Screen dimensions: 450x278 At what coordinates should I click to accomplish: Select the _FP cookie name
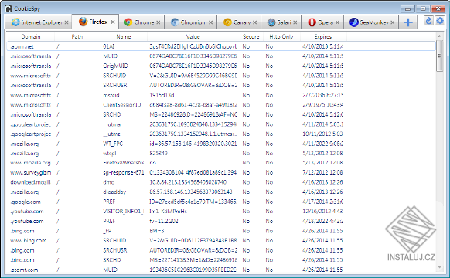point(107,231)
